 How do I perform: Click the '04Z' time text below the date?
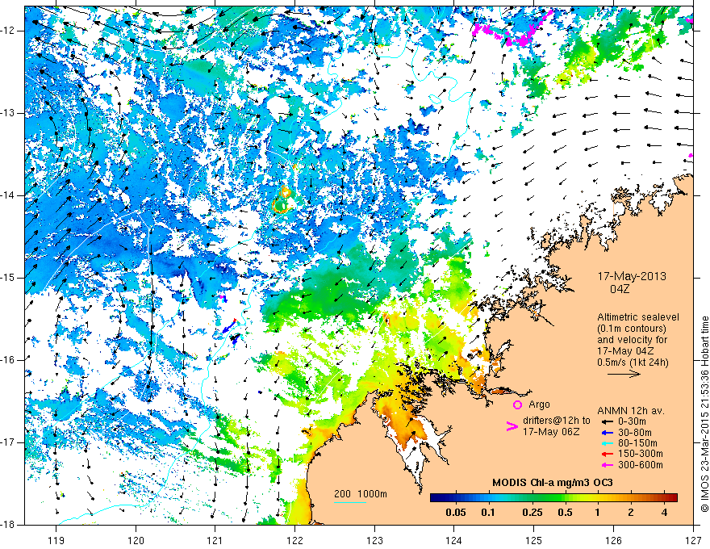pos(620,288)
